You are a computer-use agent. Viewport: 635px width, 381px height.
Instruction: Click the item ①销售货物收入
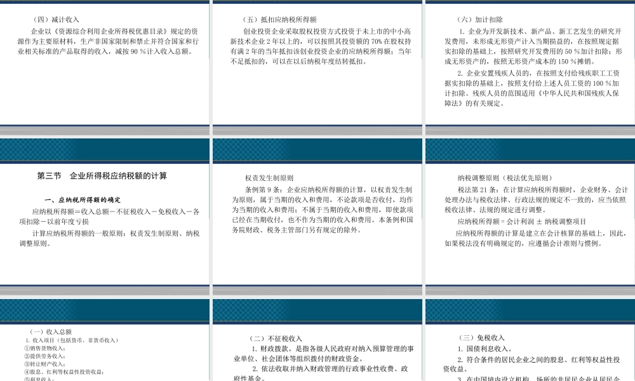click(x=46, y=347)
